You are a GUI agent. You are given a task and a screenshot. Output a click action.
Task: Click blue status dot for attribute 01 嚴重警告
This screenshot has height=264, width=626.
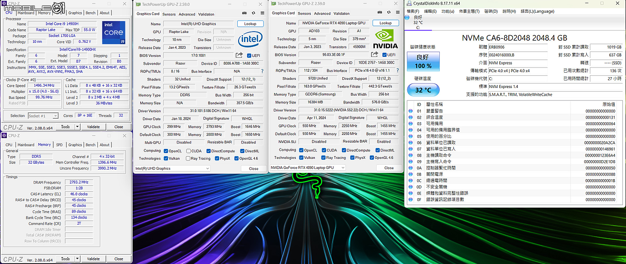[410, 111]
